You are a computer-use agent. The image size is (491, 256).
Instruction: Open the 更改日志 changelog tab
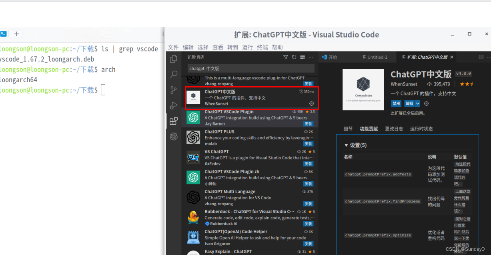click(x=394, y=129)
